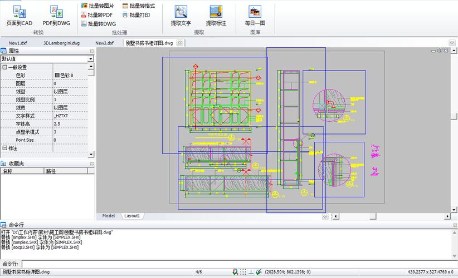Open the PDF到DWG converter
Screen dimensions: 458x278
[x=56, y=16]
